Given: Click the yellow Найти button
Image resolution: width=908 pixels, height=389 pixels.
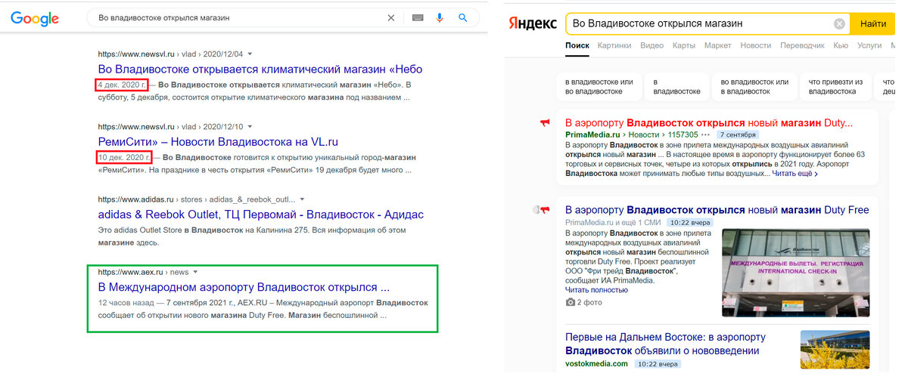Looking at the screenshot, I should 873,23.
